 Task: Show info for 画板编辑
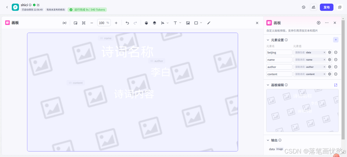coord(286,85)
